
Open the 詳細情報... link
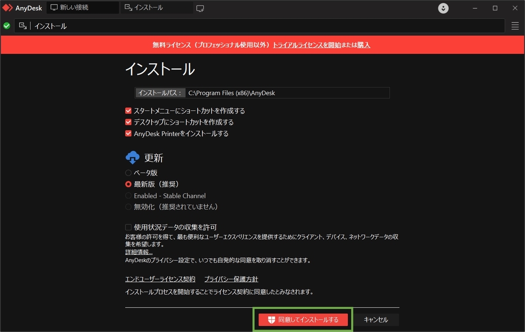click(139, 252)
